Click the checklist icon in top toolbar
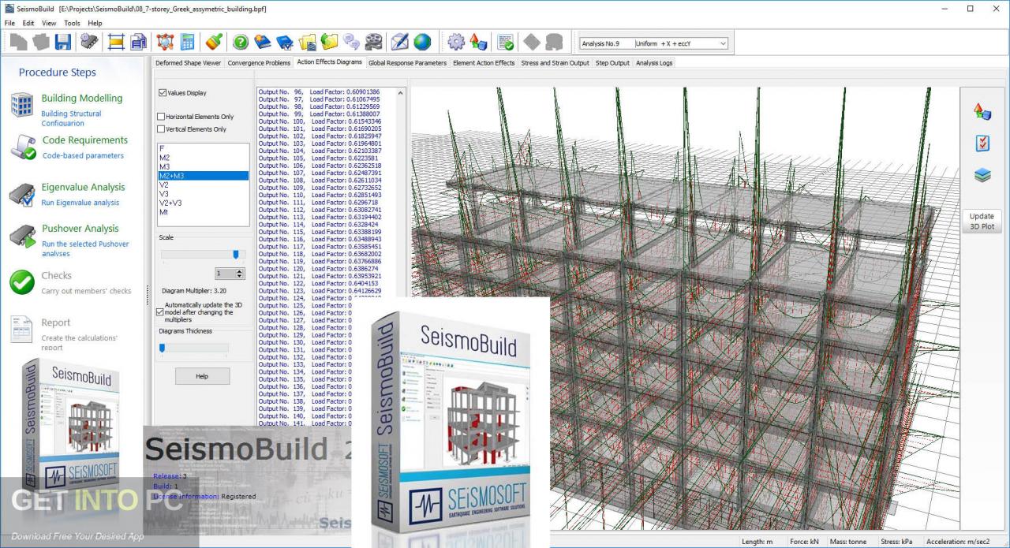 (506, 42)
